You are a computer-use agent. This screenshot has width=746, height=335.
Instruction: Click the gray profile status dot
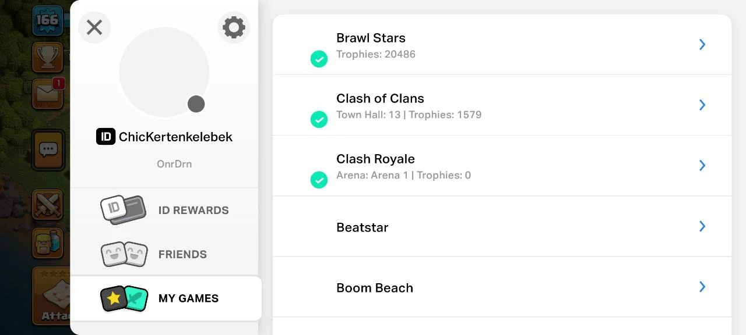pyautogui.click(x=196, y=104)
